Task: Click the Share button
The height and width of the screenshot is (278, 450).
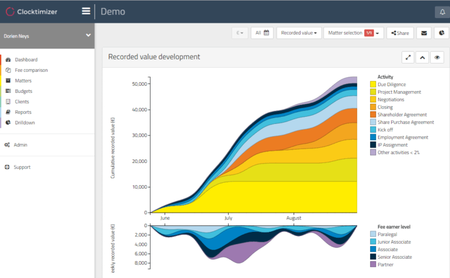Action: (400, 33)
